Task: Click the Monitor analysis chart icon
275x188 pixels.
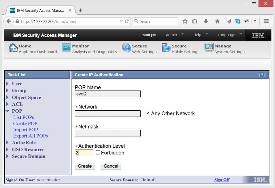Action: 66,48
